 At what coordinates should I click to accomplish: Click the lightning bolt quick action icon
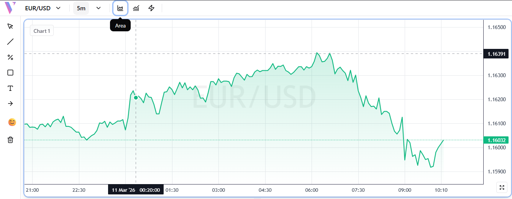(x=151, y=8)
